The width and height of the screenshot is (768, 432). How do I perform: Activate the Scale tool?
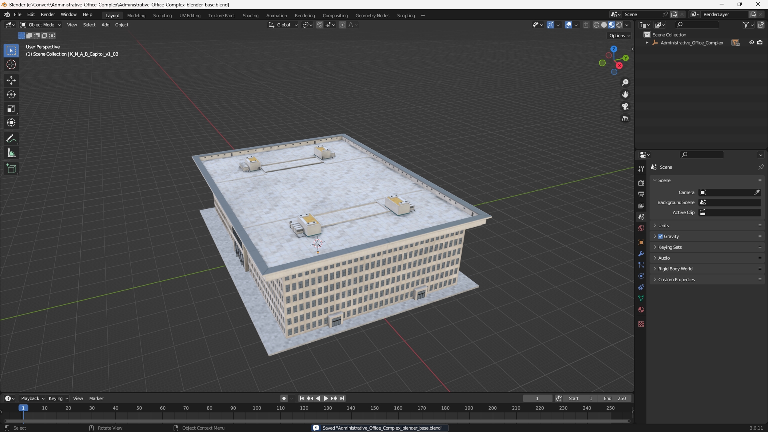click(x=11, y=108)
